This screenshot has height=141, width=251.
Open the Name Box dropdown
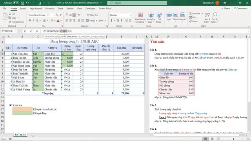click(x=16, y=31)
